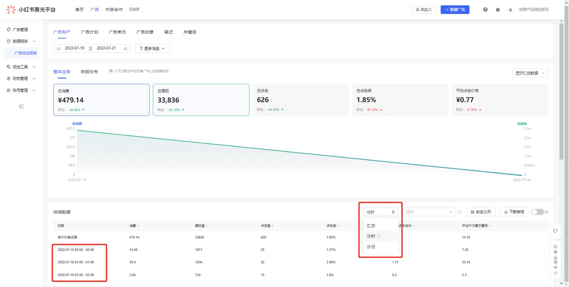Viewport: 569px width, 287px height.
Task: Switch to the 时段分布 tab
Action: [89, 72]
